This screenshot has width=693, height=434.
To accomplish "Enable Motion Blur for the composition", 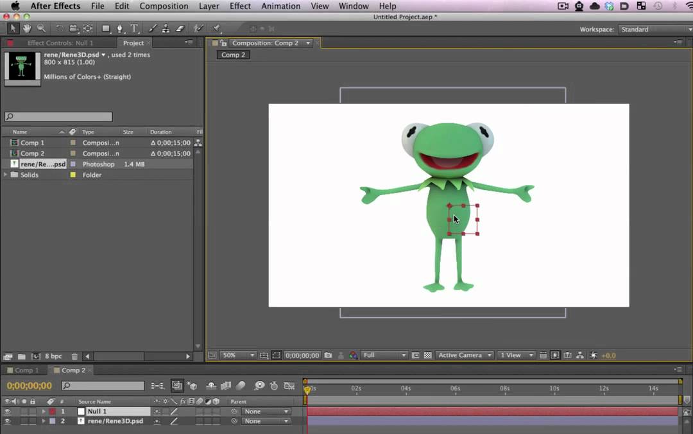I will 241,386.
